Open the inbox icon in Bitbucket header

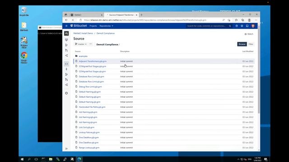247,26
